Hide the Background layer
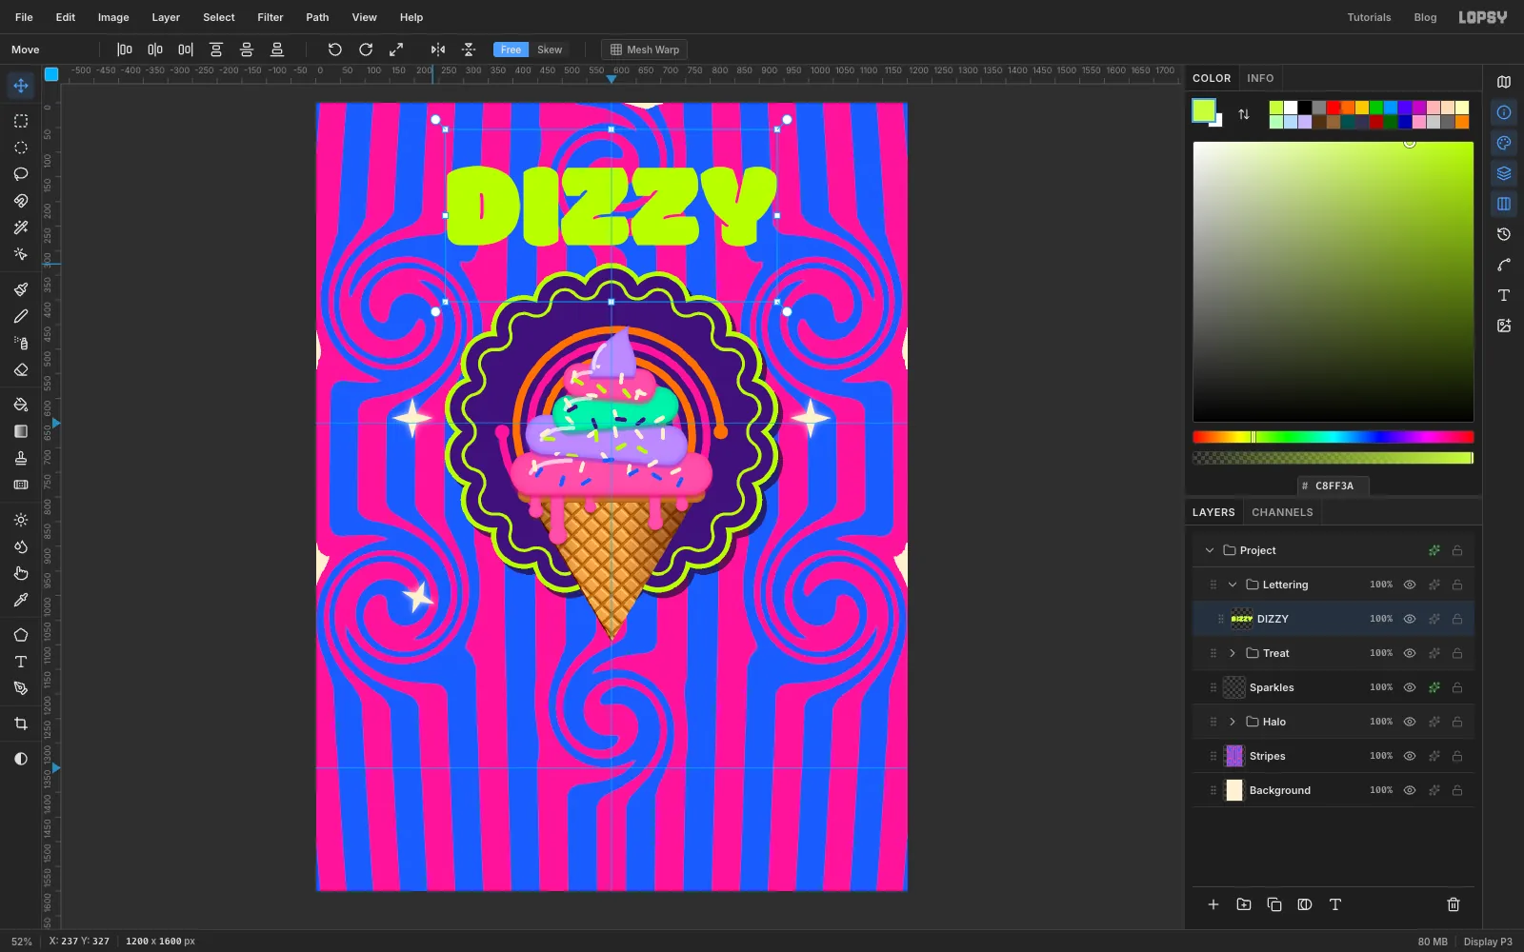The width and height of the screenshot is (1524, 952). [1410, 790]
